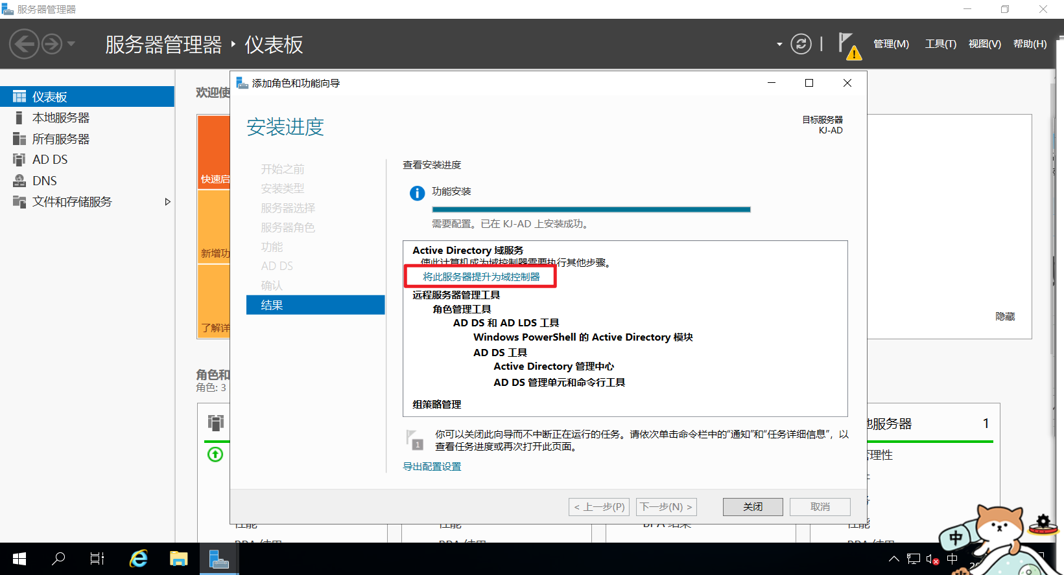Screen dimensions: 1064x575
Task: Select 仪表板 in the left sidebar
Action: [x=87, y=96]
